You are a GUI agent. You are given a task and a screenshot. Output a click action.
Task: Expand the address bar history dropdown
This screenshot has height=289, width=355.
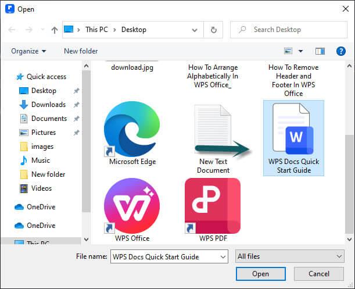[x=195, y=30]
